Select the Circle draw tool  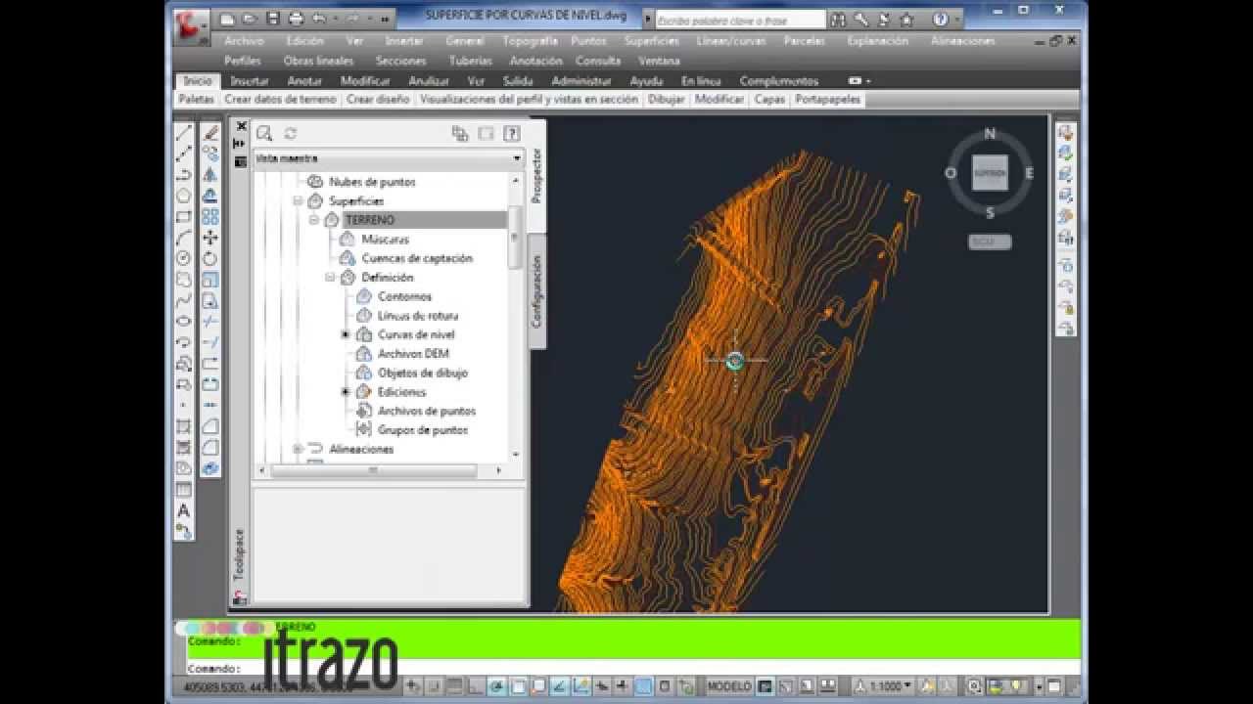pos(183,259)
